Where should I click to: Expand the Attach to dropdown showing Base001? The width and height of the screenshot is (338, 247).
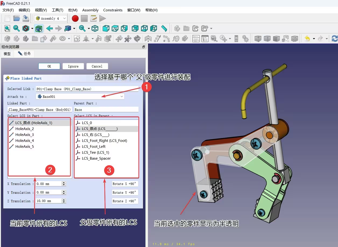tap(80, 96)
